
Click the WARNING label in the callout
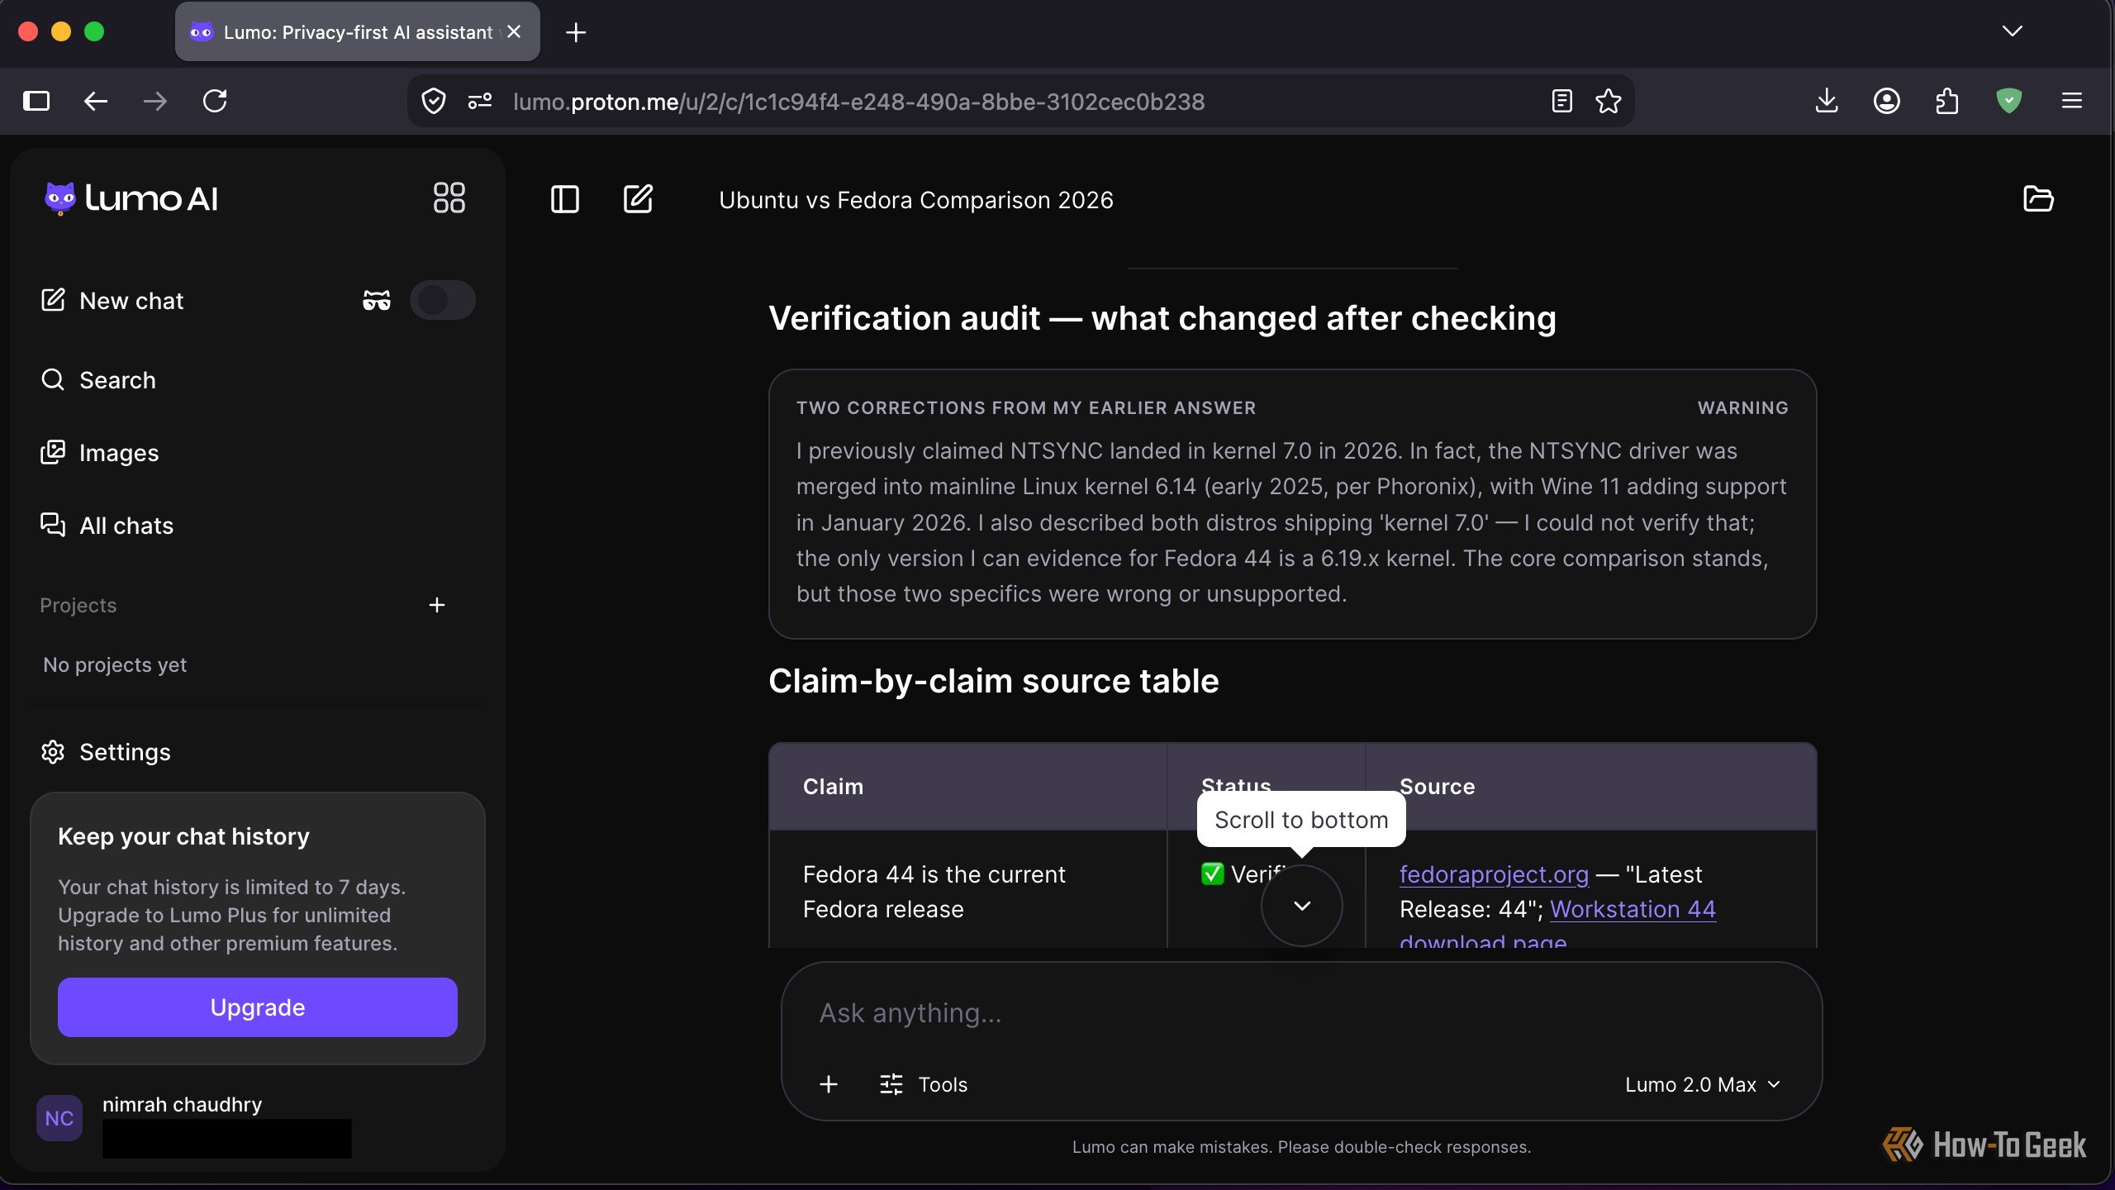1743,407
